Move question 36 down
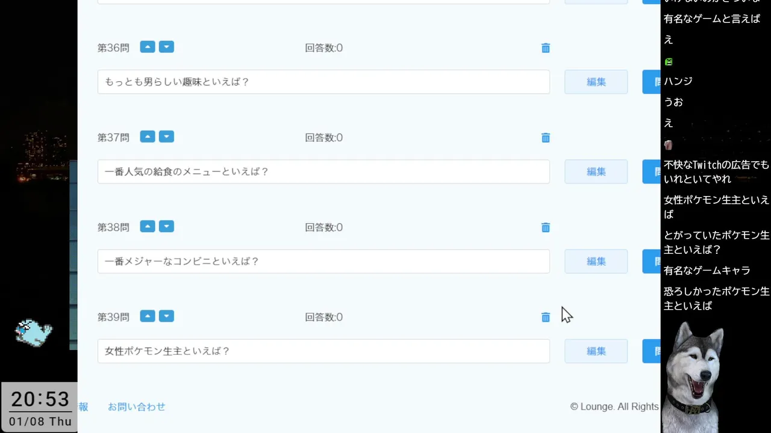The image size is (771, 433). 166,47
